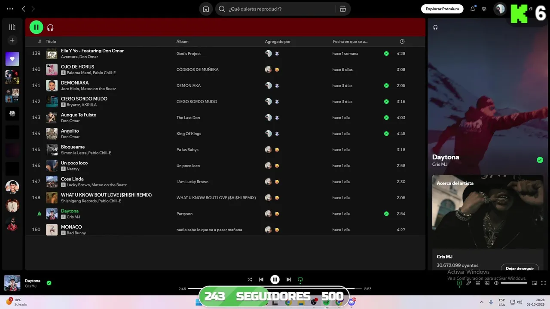Go to Spotify Home

pyautogui.click(x=206, y=9)
